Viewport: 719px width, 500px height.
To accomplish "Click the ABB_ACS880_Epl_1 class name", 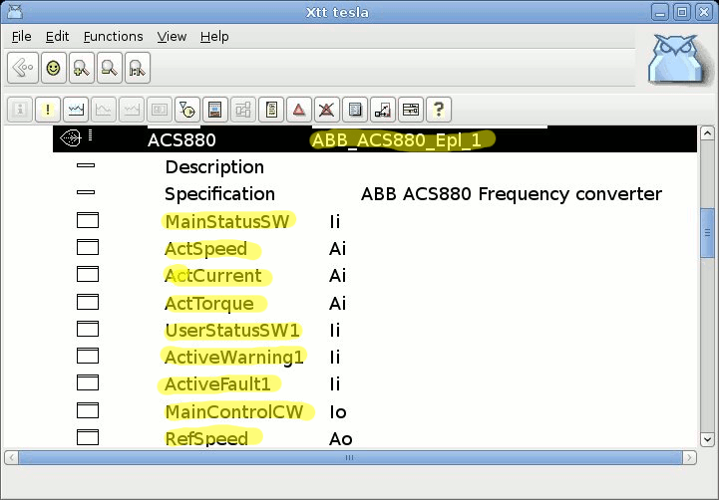I will pyautogui.click(x=397, y=140).
